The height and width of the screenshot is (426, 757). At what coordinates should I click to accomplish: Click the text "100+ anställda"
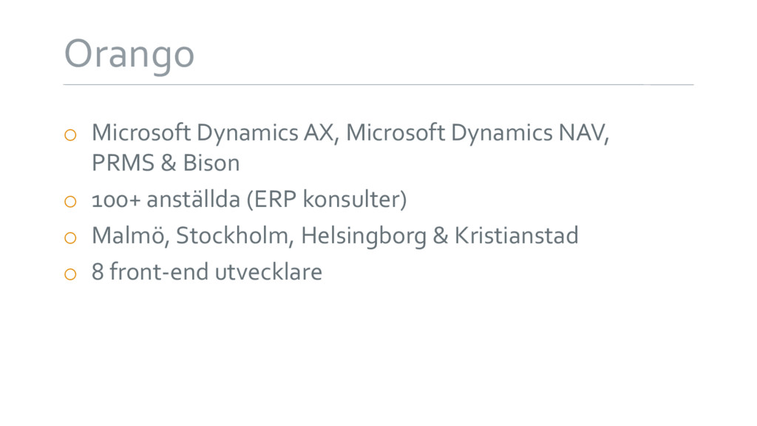(x=166, y=200)
